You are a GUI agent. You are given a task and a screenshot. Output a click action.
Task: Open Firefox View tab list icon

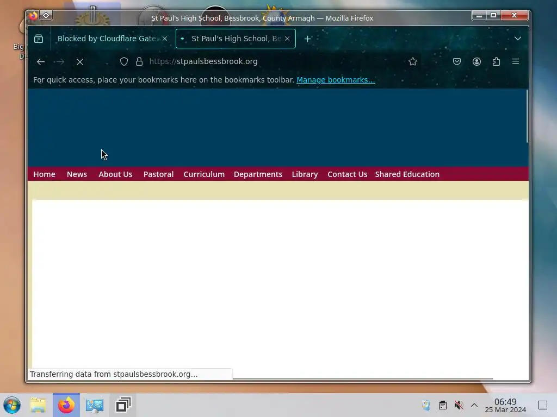click(39, 39)
